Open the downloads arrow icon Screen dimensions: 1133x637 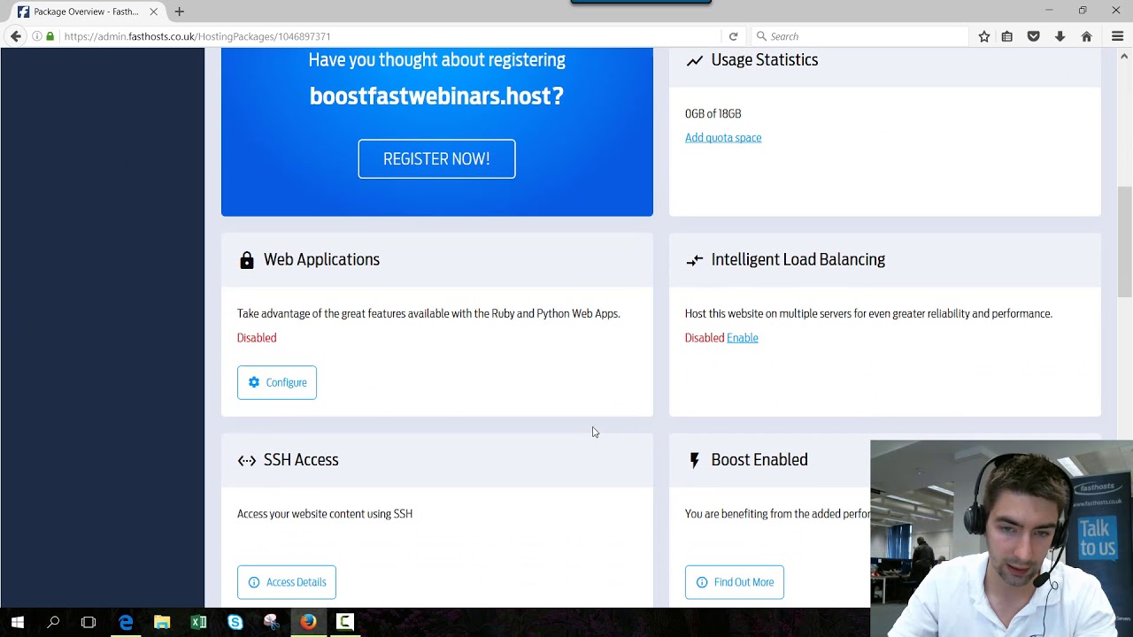pyautogui.click(x=1060, y=36)
